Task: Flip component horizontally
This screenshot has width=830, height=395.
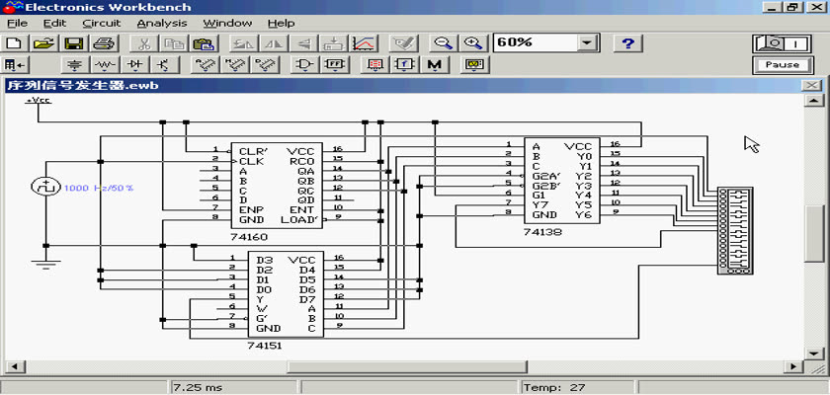Action: pos(275,43)
